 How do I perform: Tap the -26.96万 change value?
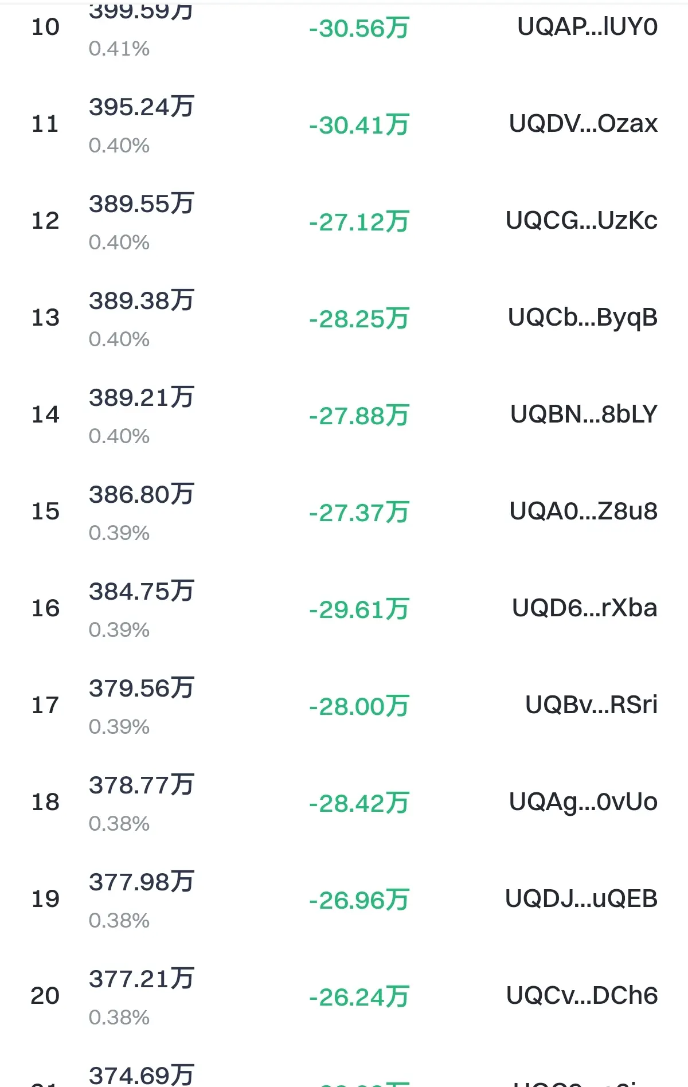point(359,900)
